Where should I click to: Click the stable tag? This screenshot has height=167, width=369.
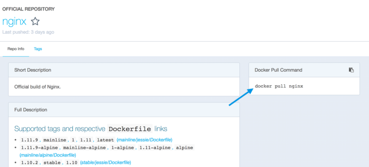point(52,162)
